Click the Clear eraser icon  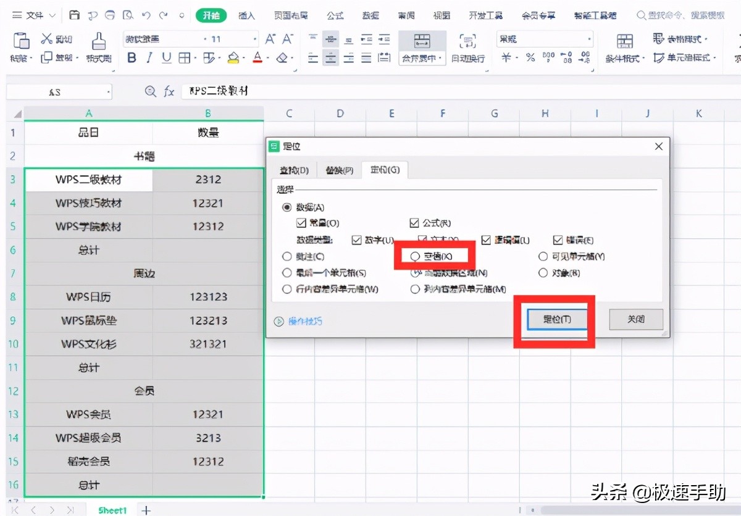(x=282, y=58)
